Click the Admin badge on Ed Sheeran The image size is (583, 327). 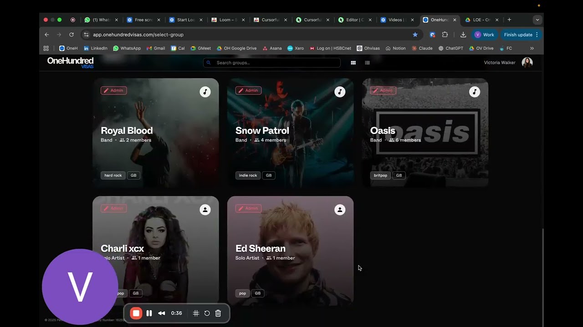pos(248,208)
